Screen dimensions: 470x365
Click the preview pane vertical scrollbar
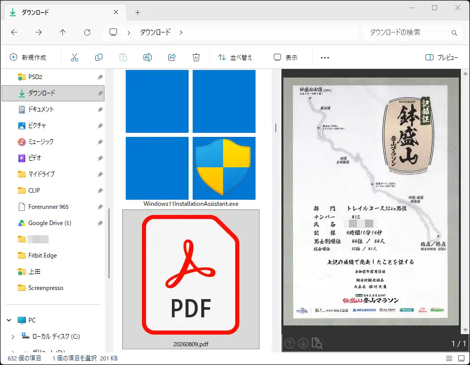(465, 201)
